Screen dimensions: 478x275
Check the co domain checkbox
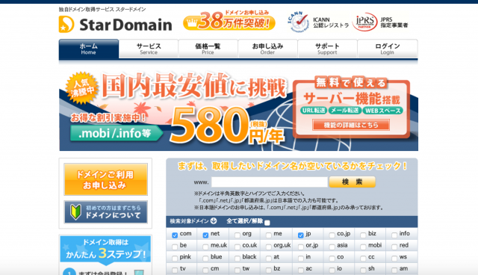click(332, 259)
